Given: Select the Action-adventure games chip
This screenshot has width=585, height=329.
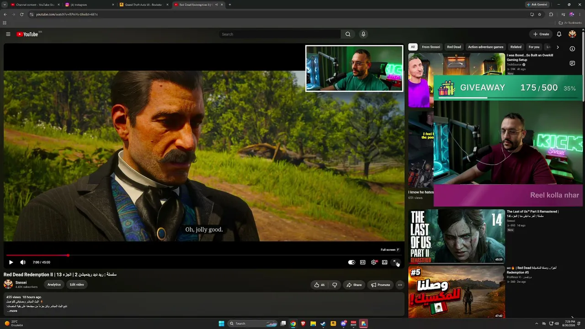Looking at the screenshot, I should tap(486, 47).
